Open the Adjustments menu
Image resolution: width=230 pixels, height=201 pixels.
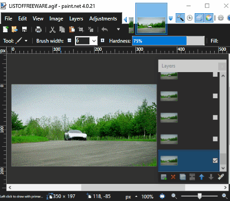pyautogui.click(x=103, y=18)
